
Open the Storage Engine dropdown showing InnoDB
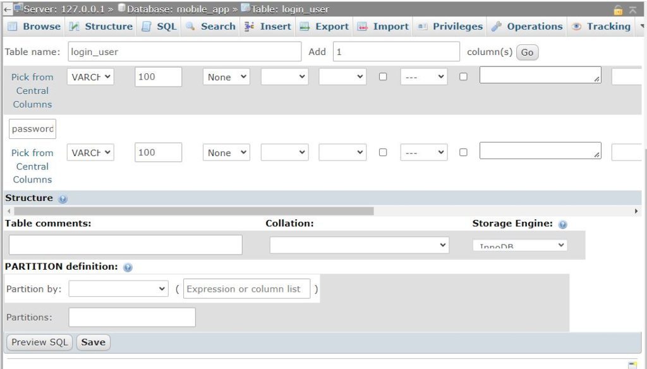[519, 245]
